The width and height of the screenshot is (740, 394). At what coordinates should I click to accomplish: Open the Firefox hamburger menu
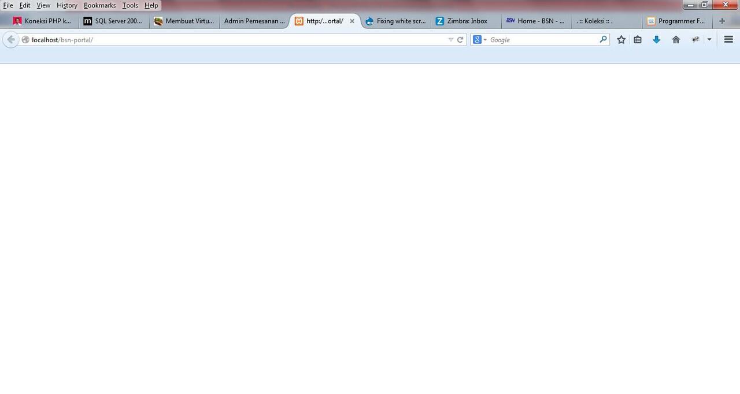click(x=728, y=39)
